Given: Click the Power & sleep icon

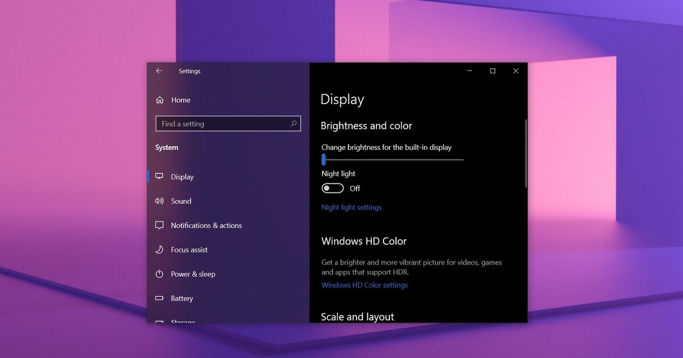Looking at the screenshot, I should [159, 274].
